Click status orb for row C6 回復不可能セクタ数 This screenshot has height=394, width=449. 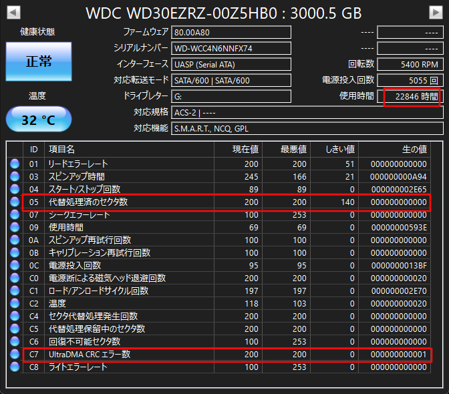15,341
